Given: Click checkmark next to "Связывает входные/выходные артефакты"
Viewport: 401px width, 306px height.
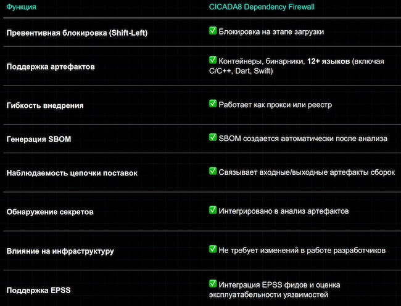Looking at the screenshot, I should 213,171.
